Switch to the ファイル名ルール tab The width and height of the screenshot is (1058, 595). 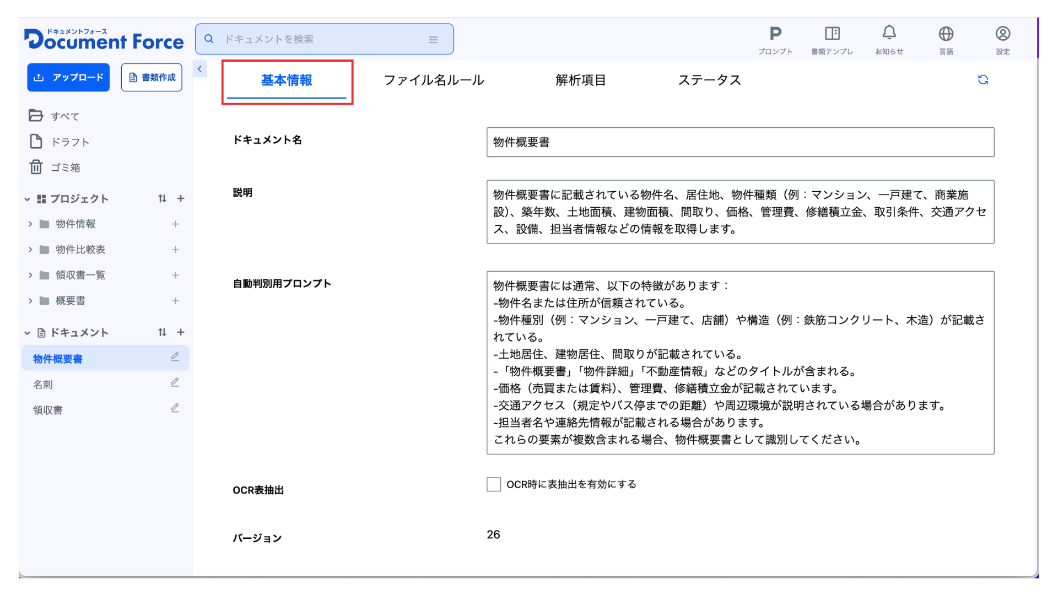[x=434, y=80]
